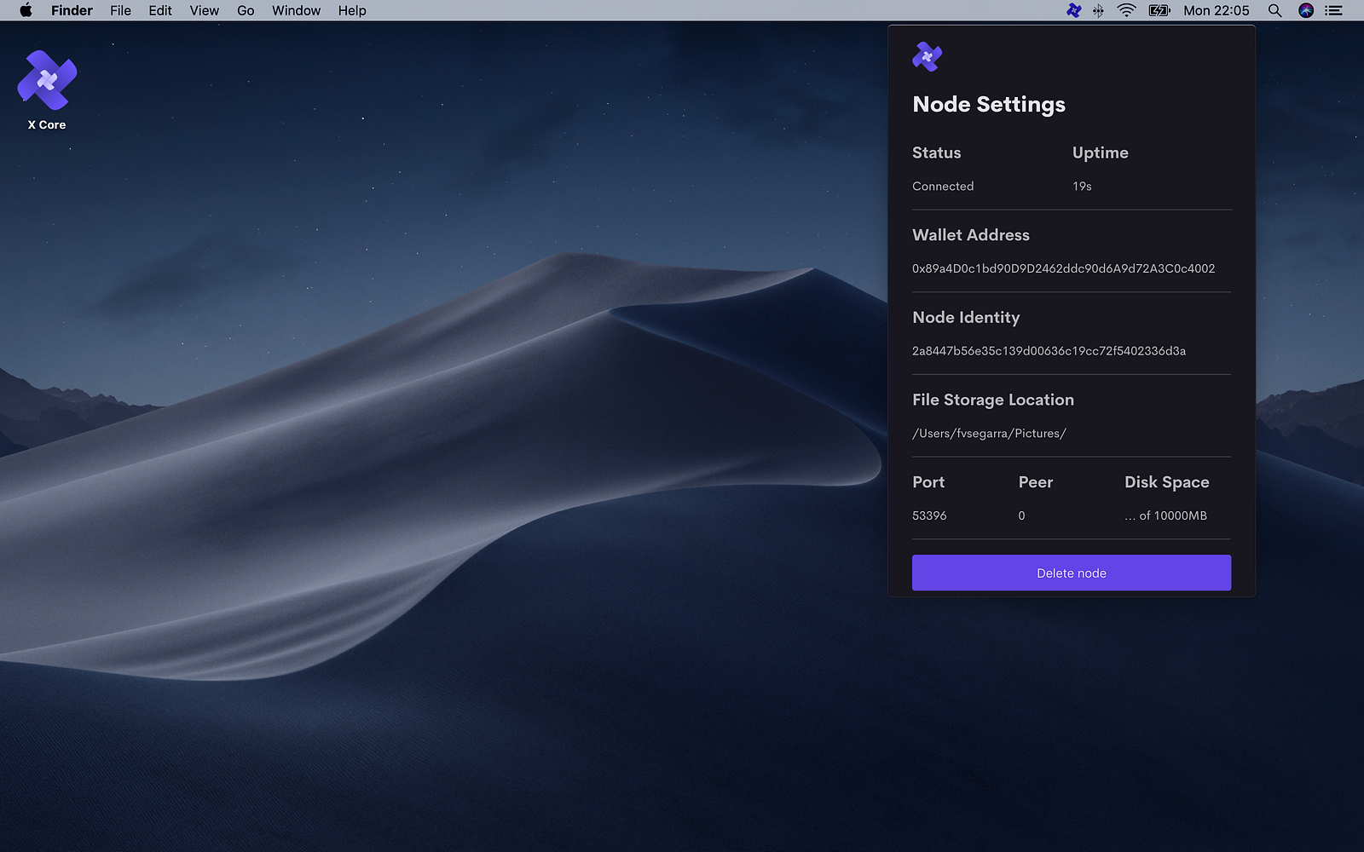Open the View menu

[204, 10]
